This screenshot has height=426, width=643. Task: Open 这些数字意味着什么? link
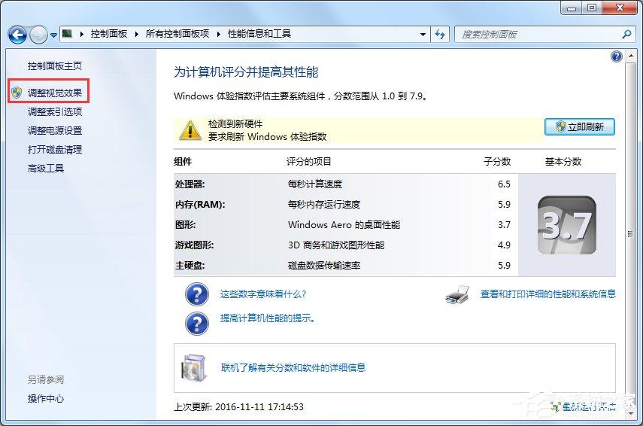point(263,294)
